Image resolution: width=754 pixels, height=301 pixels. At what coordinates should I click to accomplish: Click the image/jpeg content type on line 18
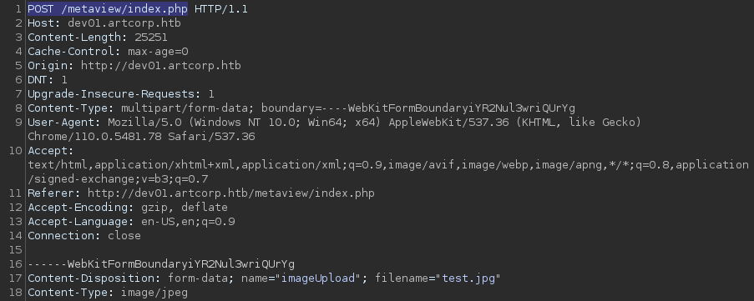point(154,293)
